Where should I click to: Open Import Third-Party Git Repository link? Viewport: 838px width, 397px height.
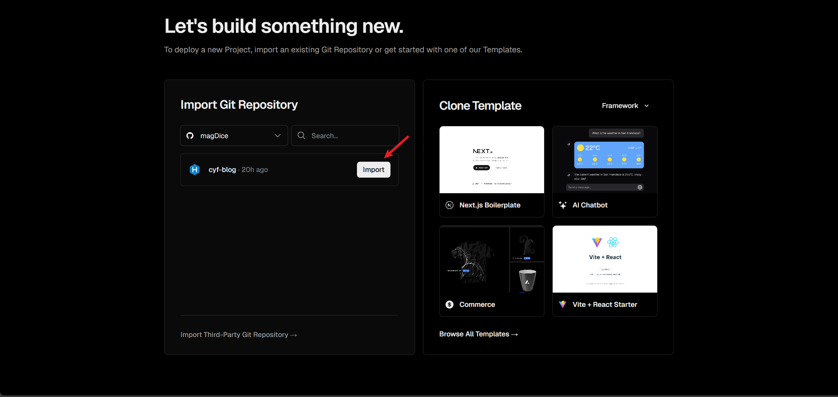coord(239,335)
